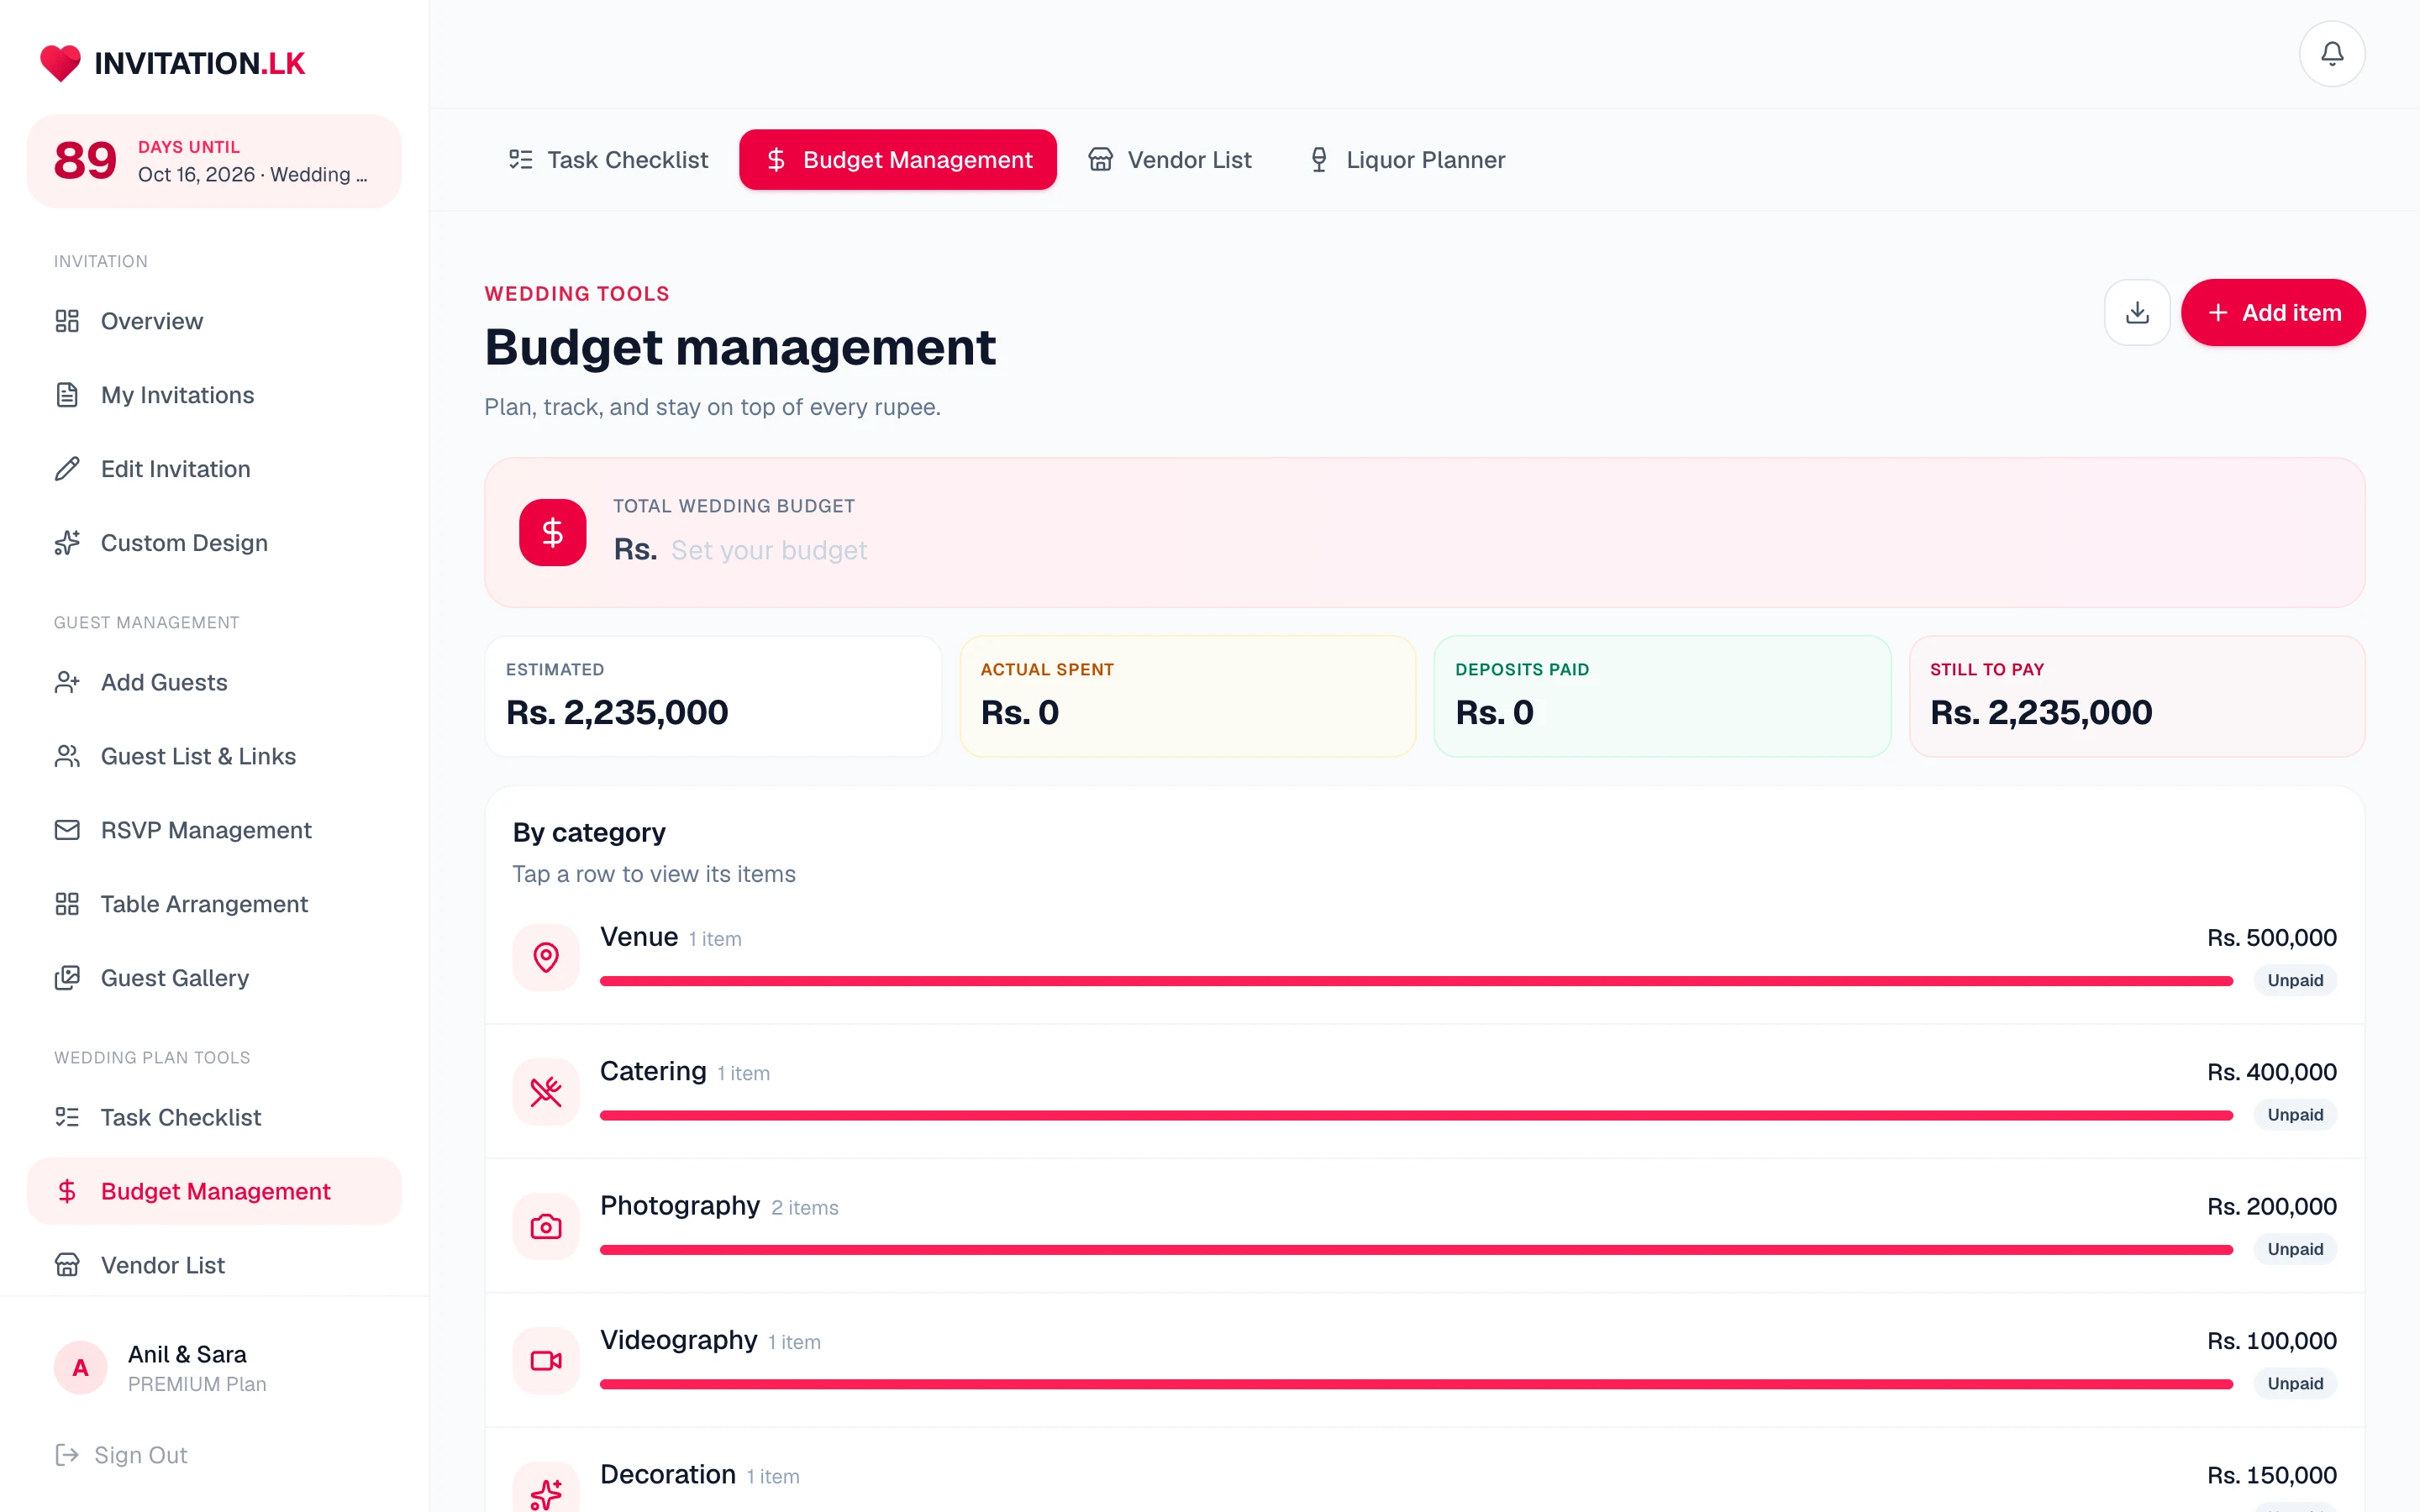Click the Rs. 400,000 Catering amount

click(2272, 1072)
